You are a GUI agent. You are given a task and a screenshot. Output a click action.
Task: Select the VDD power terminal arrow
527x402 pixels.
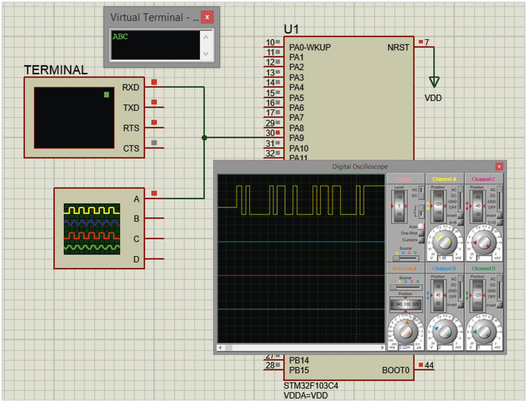[x=434, y=81]
